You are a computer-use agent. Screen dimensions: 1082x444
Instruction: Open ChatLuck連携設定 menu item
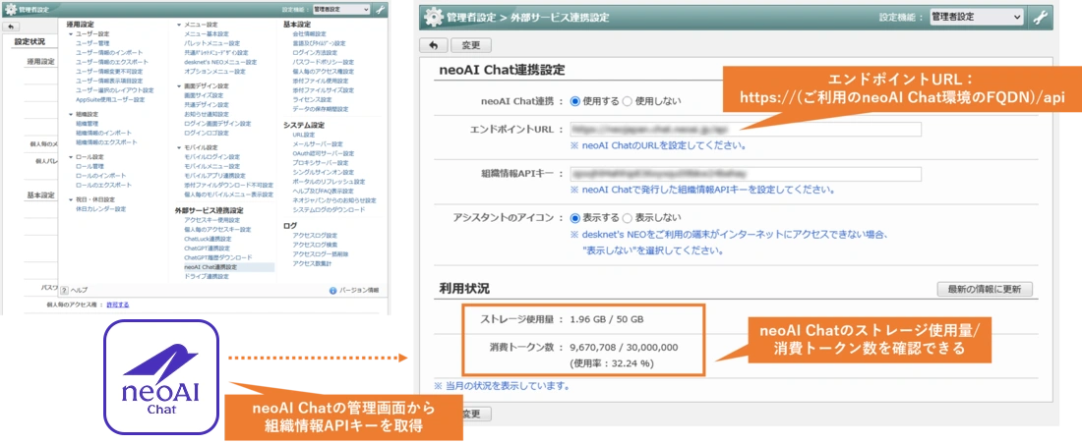click(208, 238)
